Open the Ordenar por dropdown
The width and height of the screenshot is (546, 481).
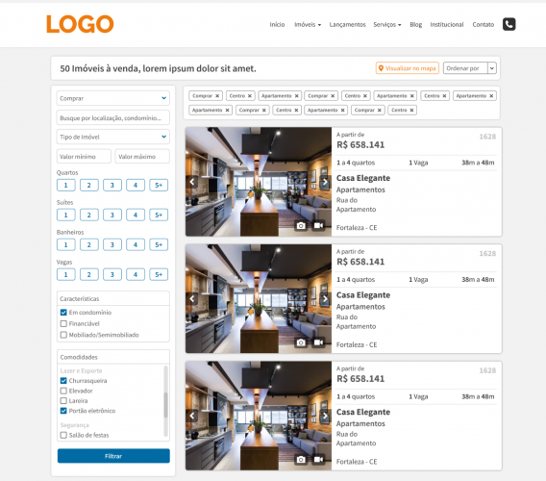pos(469,68)
